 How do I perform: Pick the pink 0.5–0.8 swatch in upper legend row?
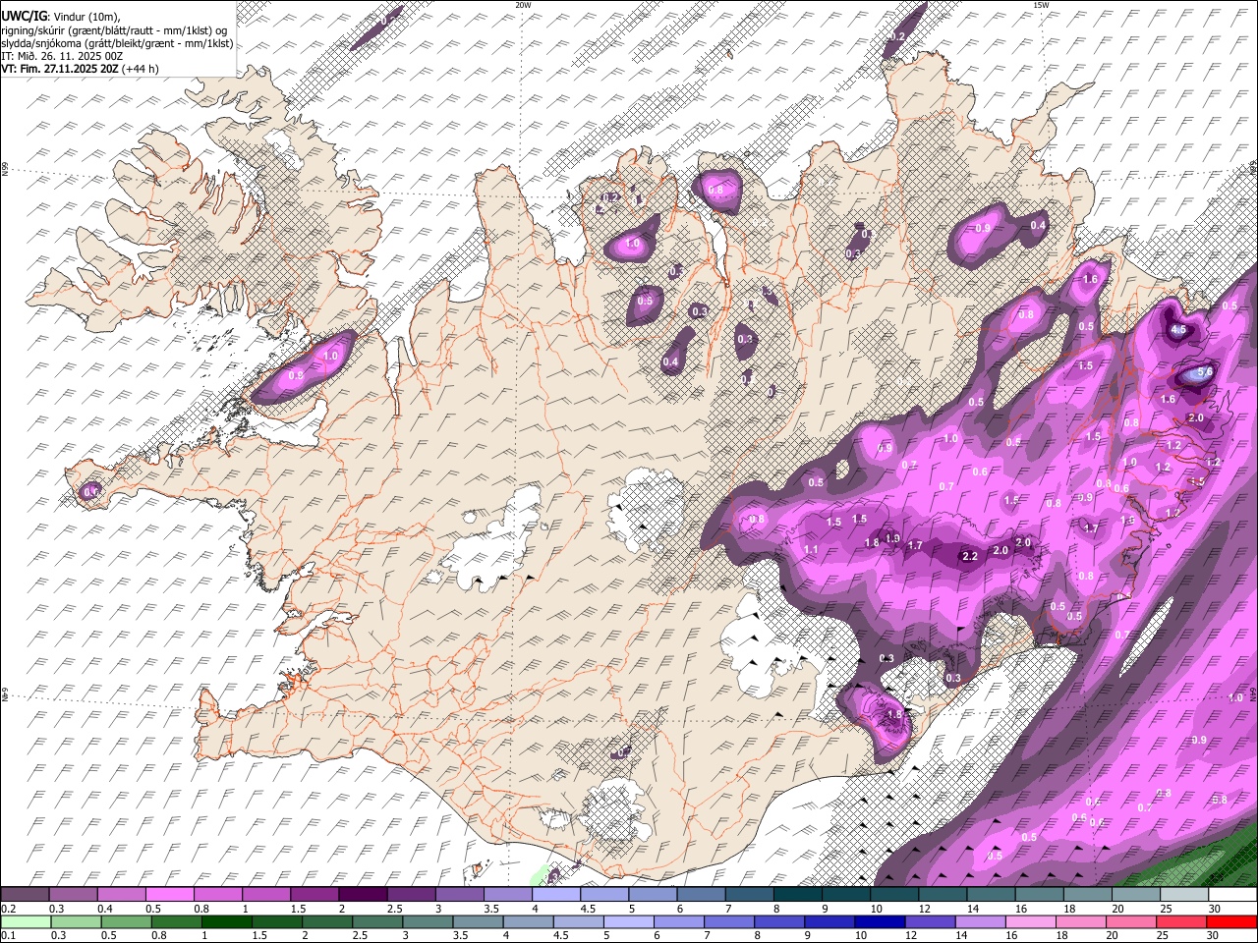click(170, 895)
